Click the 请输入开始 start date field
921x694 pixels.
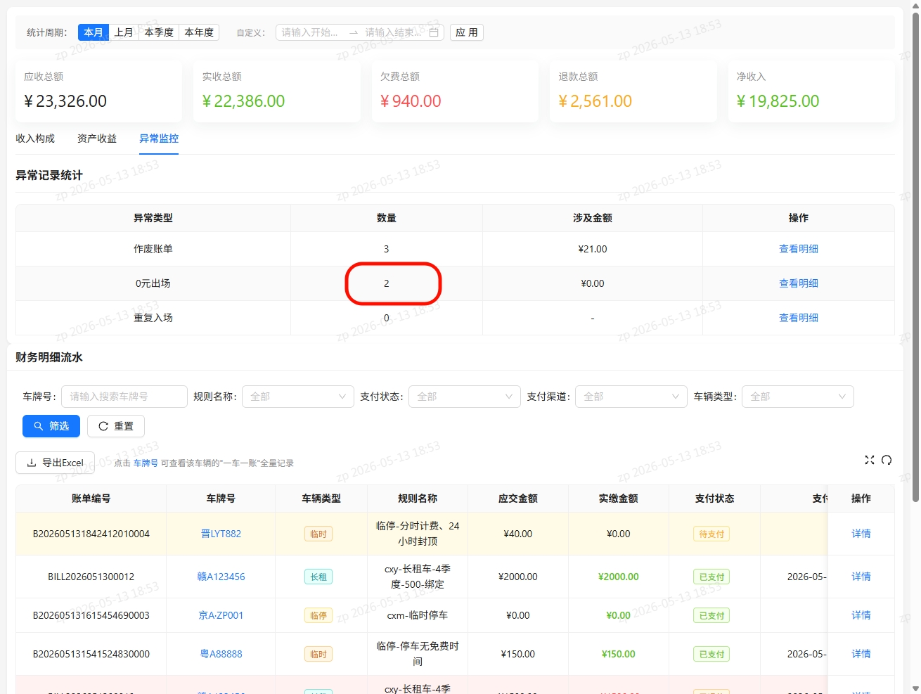point(310,32)
